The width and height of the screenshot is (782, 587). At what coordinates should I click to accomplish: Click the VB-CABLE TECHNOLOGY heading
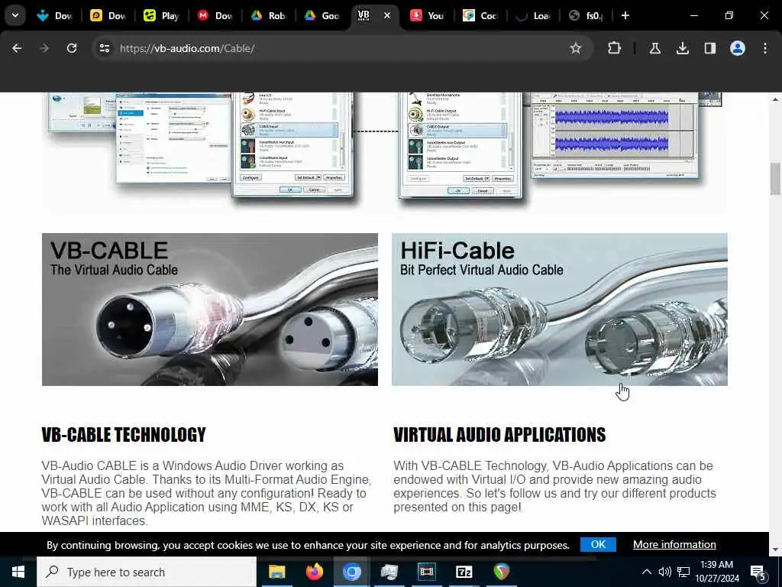tap(124, 435)
